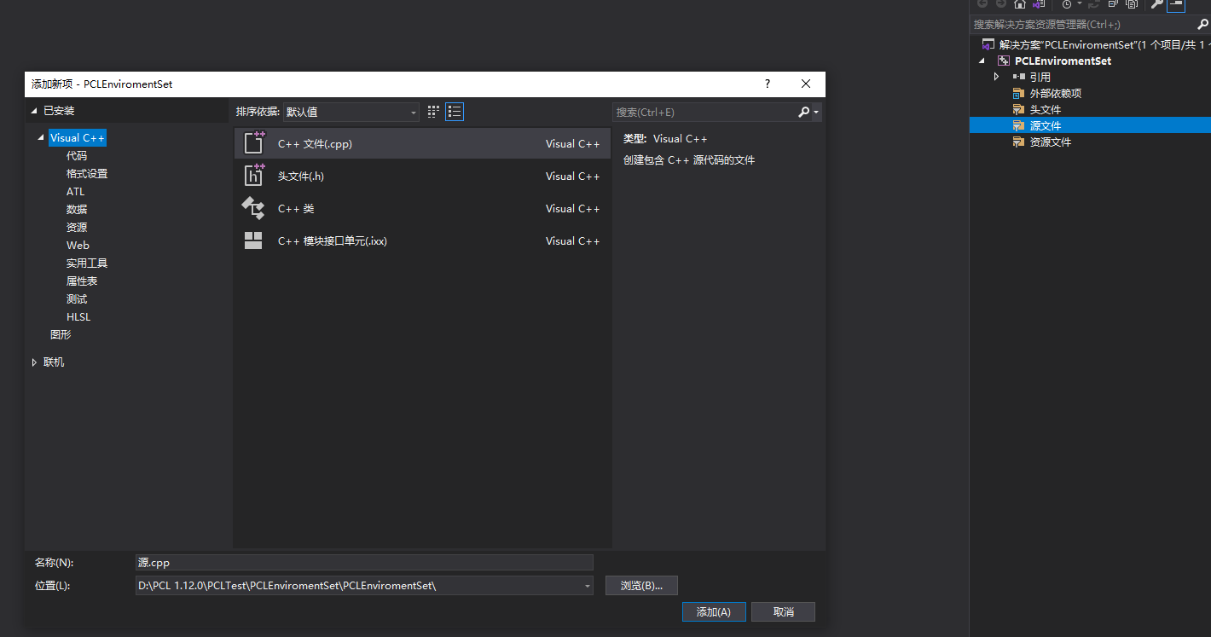1211x637 pixels.
Task: Click the 添加(A) button
Action: 714,611
